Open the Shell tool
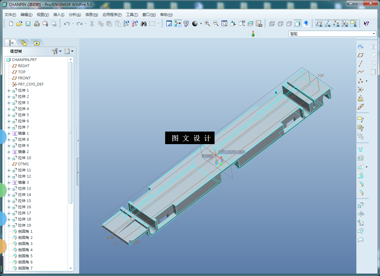 coord(361,158)
